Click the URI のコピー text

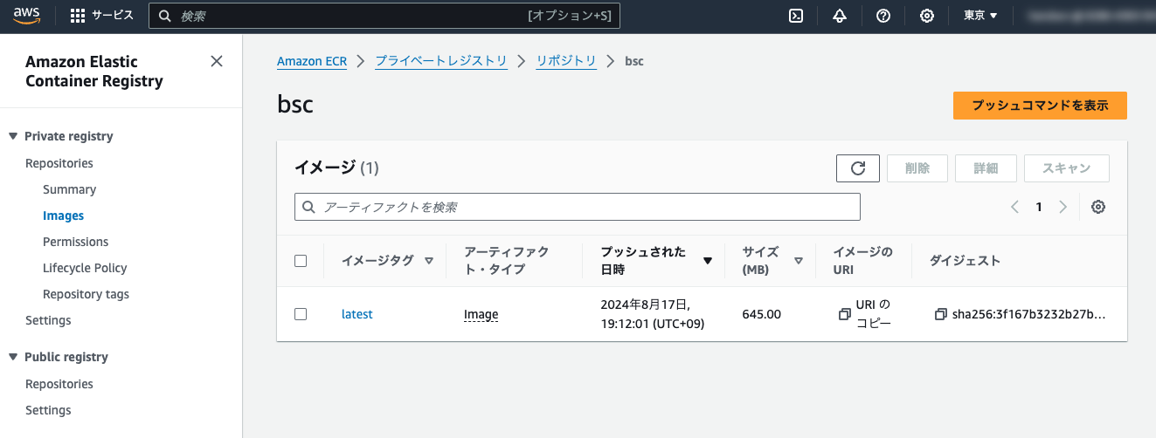874,314
